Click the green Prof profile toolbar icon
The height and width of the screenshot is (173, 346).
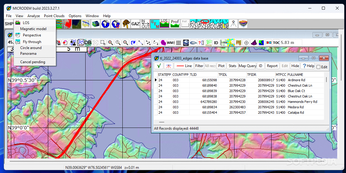[175, 23]
